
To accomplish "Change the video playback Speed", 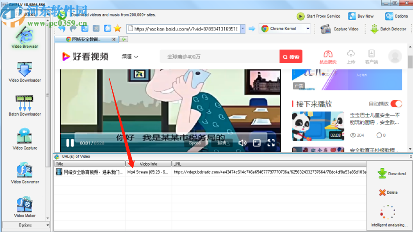I will click(195, 143).
